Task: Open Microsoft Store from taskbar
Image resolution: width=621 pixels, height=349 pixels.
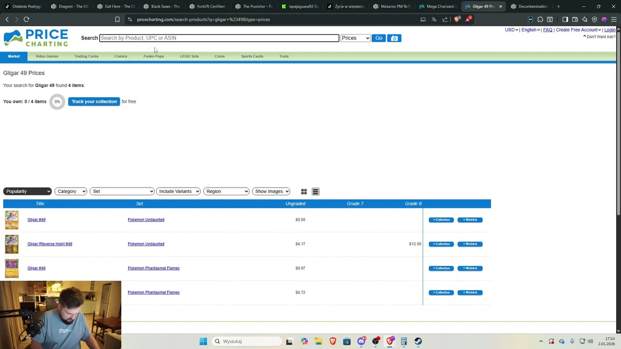Action: [x=347, y=341]
